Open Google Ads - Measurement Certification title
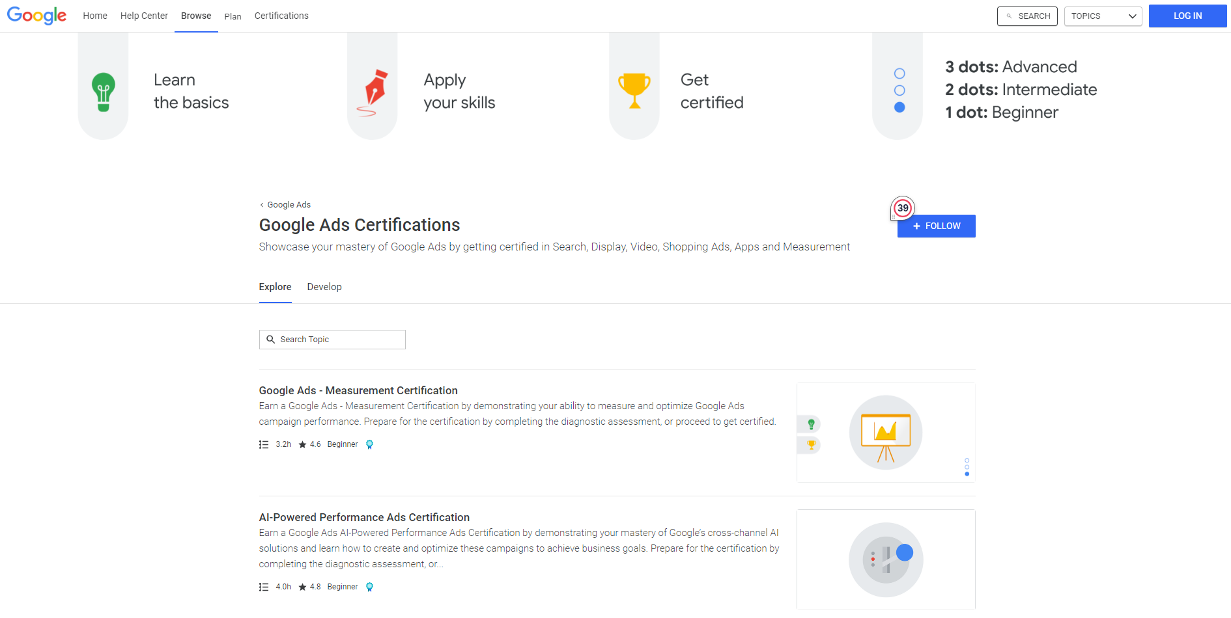This screenshot has height=618, width=1231. coord(358,390)
